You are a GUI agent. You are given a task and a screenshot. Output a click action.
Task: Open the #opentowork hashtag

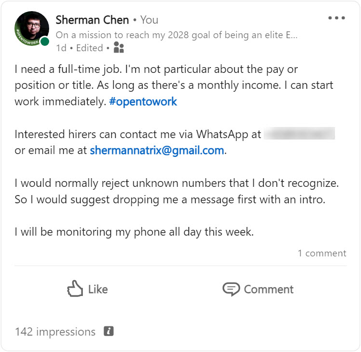[x=143, y=102]
